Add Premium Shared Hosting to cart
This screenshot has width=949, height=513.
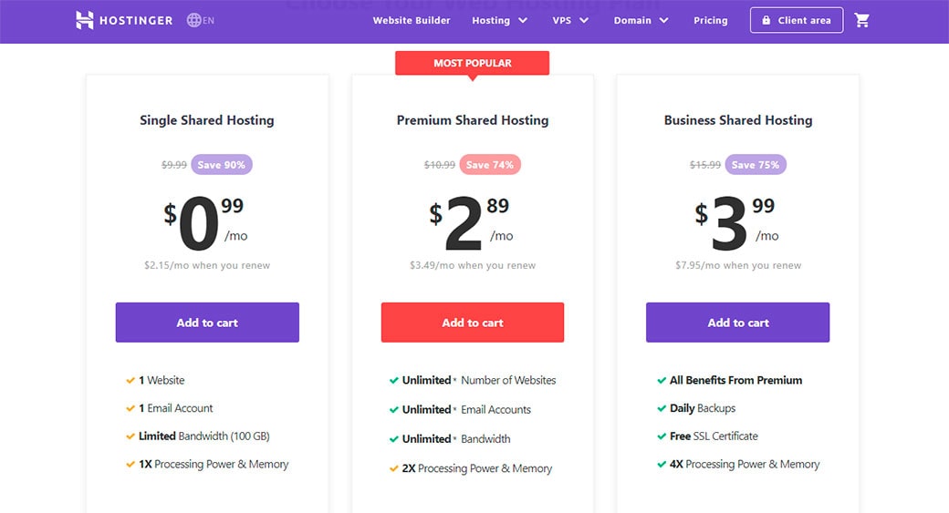tap(473, 323)
